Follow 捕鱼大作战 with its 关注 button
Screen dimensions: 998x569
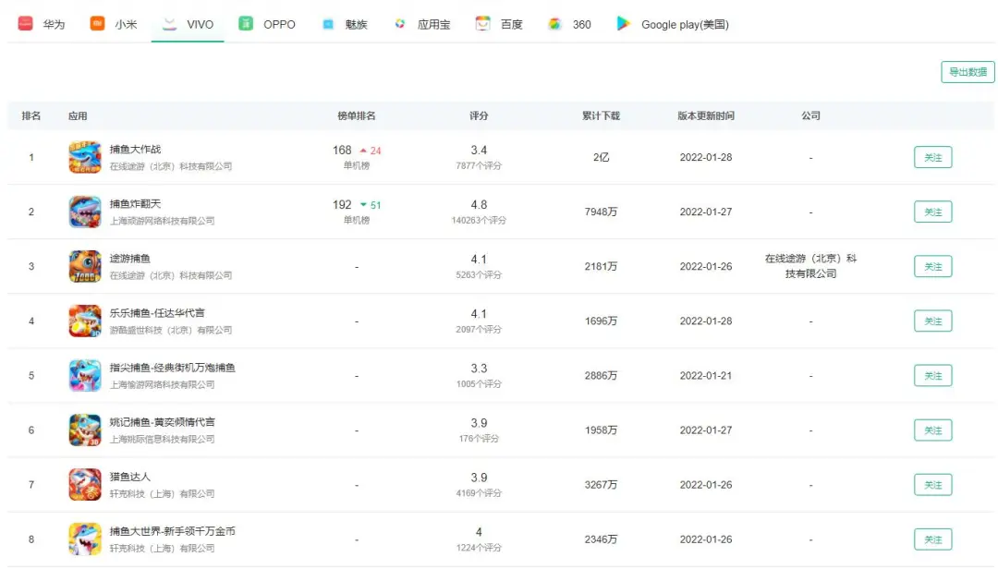tap(932, 157)
